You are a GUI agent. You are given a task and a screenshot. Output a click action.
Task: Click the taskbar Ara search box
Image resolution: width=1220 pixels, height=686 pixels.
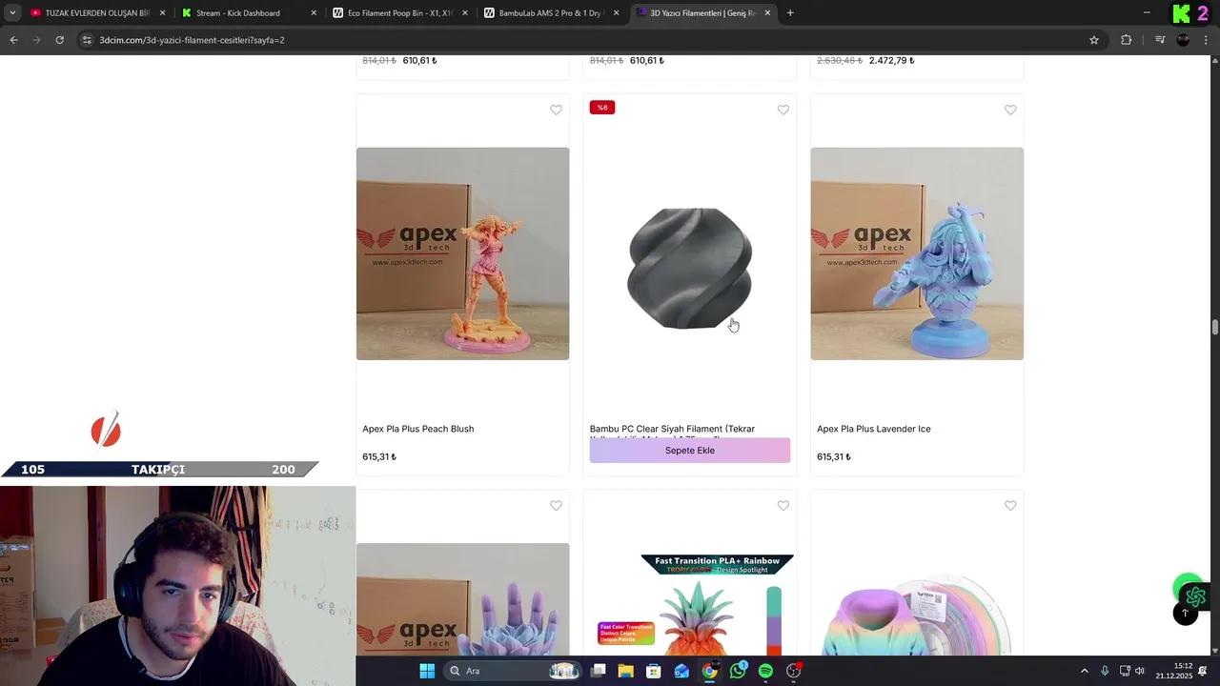(513, 671)
